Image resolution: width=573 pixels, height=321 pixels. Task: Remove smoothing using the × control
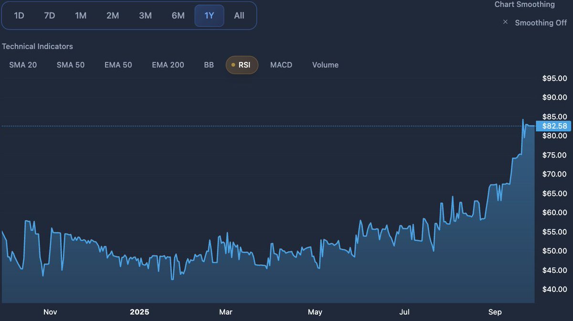click(505, 22)
